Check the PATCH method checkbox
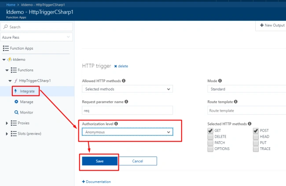The height and width of the screenshot is (186, 286). (210, 142)
